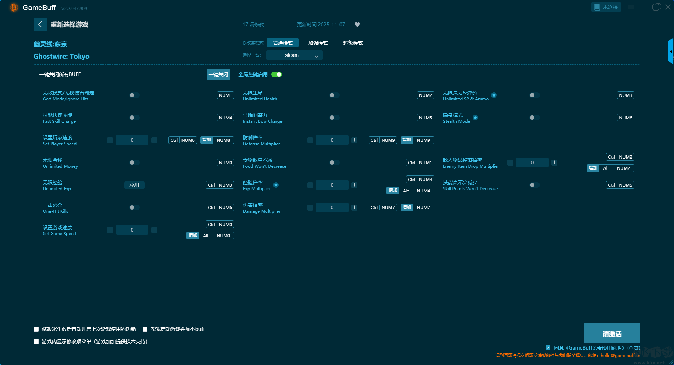
Task: Enable One-Hit Kills toggle
Action: click(x=134, y=207)
